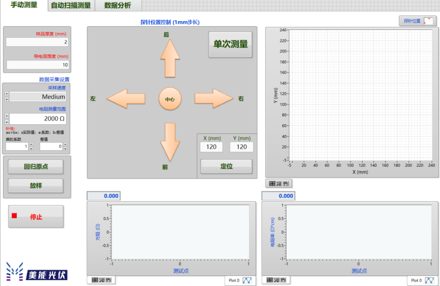Move probe backward with the 后 up arrow

tap(170, 58)
